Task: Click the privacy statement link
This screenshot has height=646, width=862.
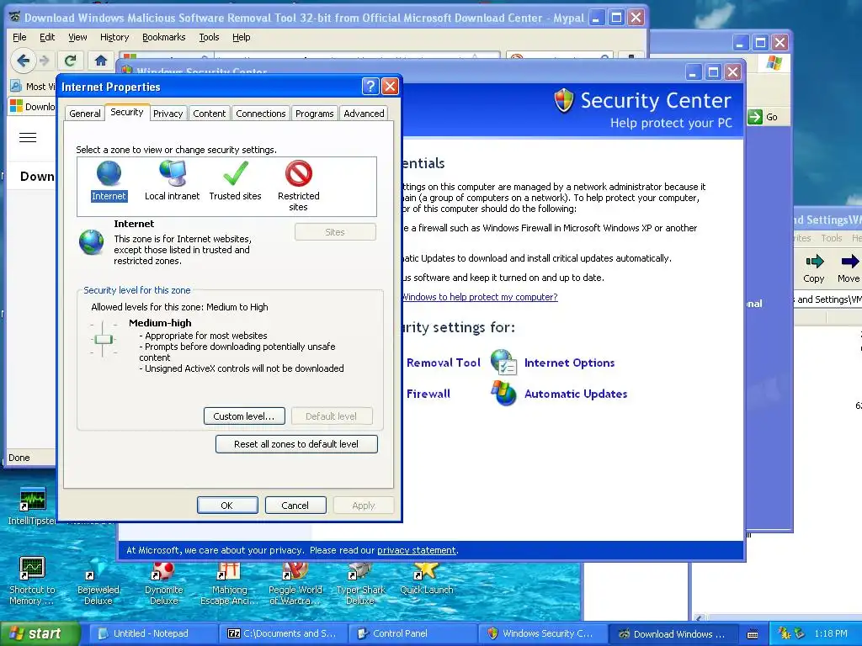Action: [416, 550]
